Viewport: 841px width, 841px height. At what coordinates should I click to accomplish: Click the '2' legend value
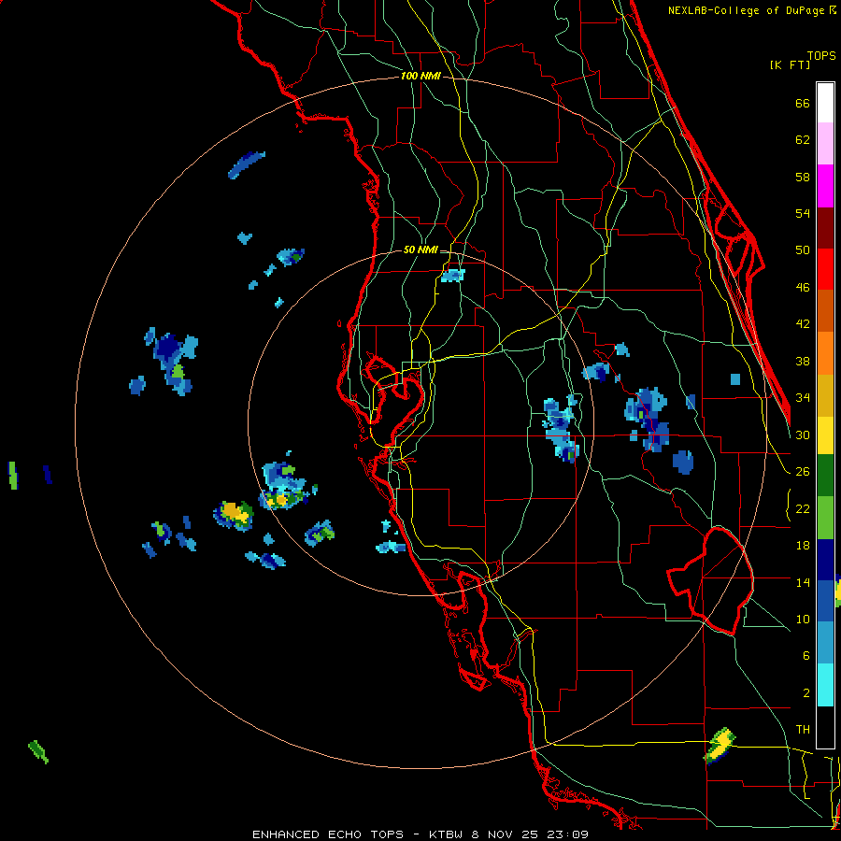(x=806, y=693)
